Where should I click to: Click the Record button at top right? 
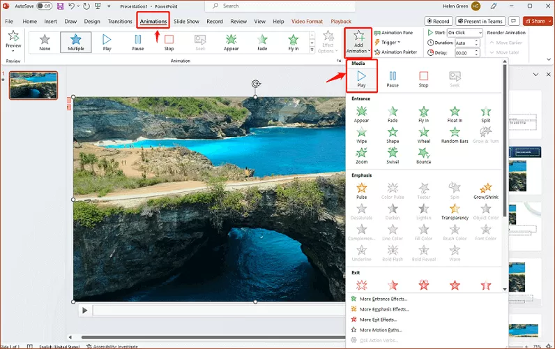click(438, 21)
